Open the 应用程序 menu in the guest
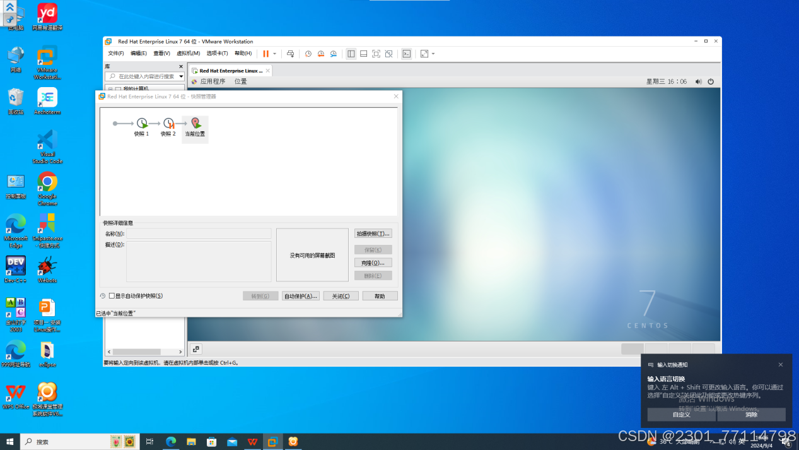This screenshot has height=450, width=799. point(213,81)
